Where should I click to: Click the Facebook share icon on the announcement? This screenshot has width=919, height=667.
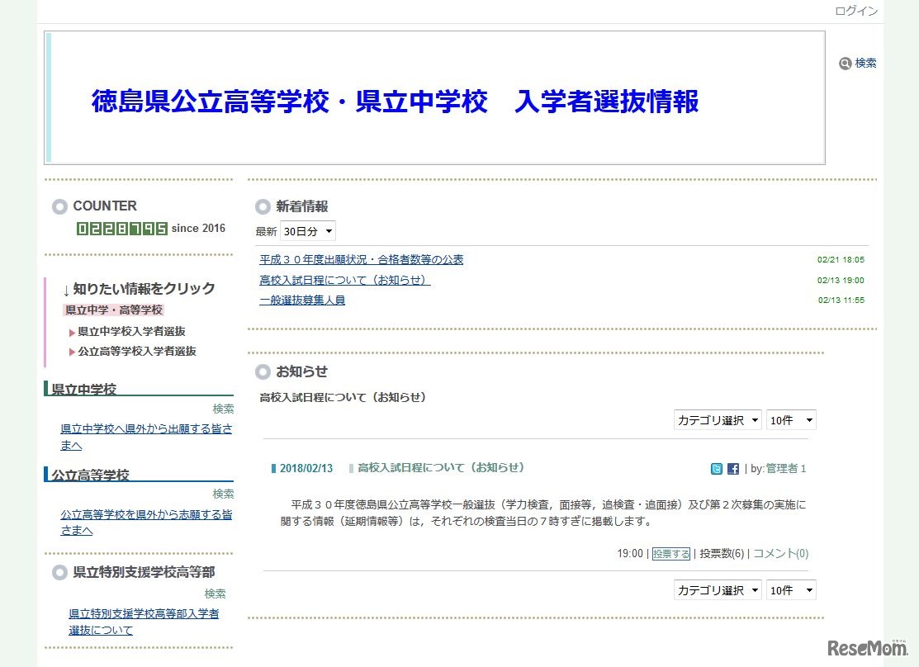[x=733, y=468]
